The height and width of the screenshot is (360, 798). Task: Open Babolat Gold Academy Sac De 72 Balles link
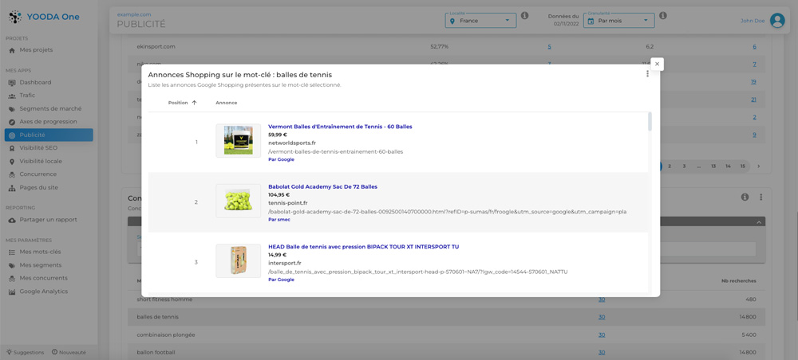pos(322,186)
